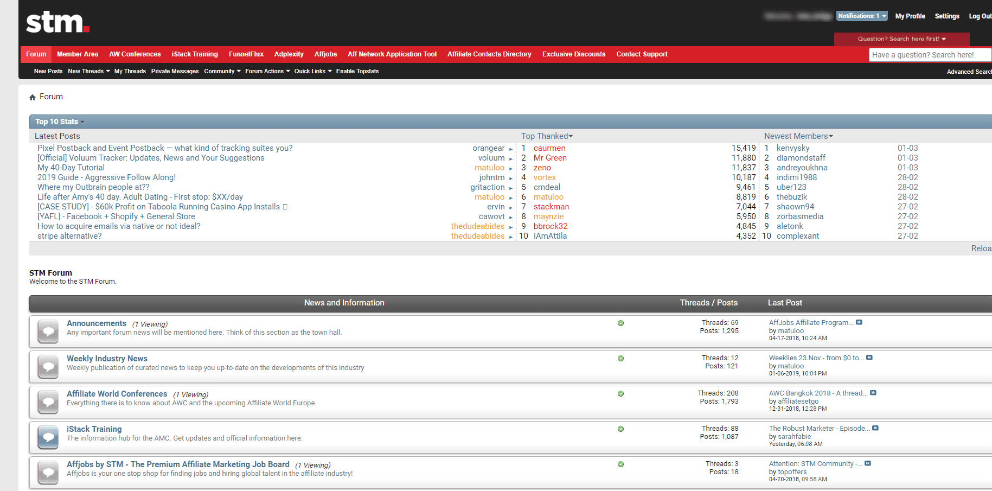The image size is (992, 491).
Task: Open My Profile link
Action: point(910,16)
